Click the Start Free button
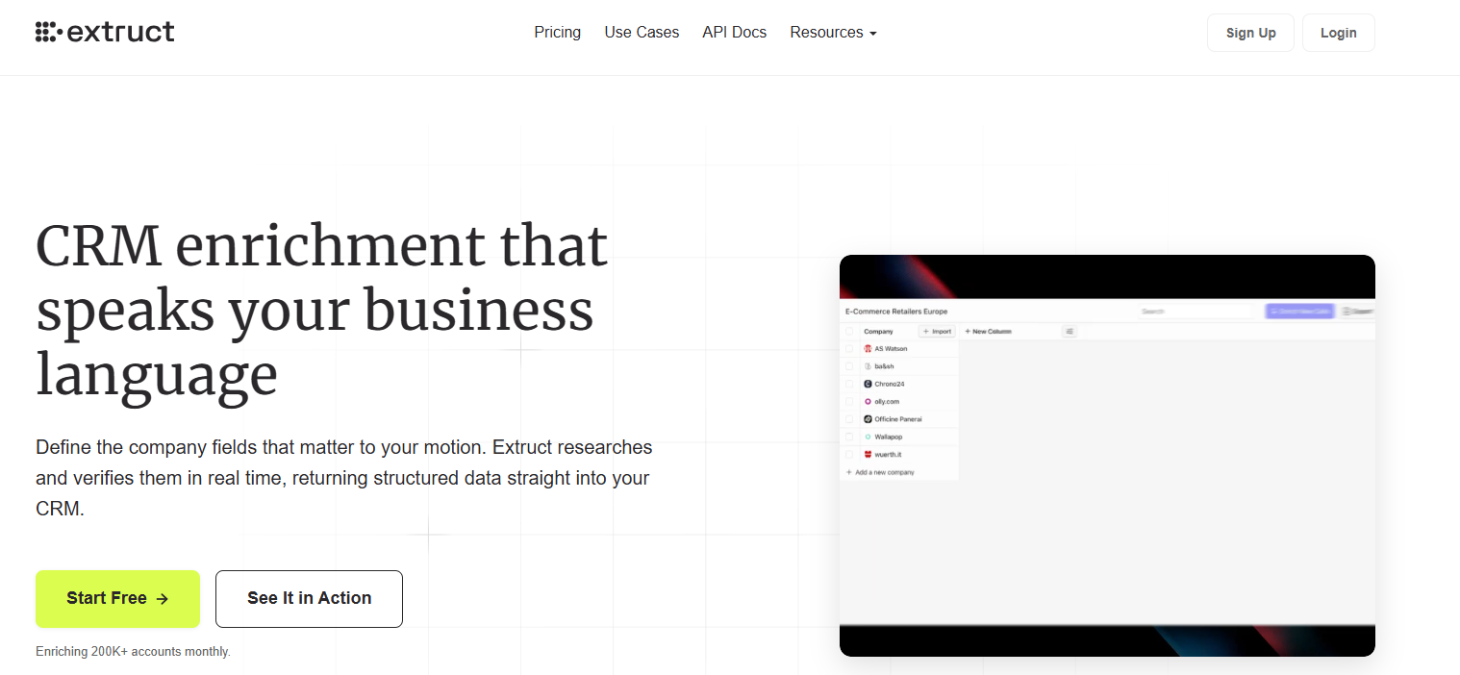Viewport: 1460px width, 675px height. [x=117, y=598]
